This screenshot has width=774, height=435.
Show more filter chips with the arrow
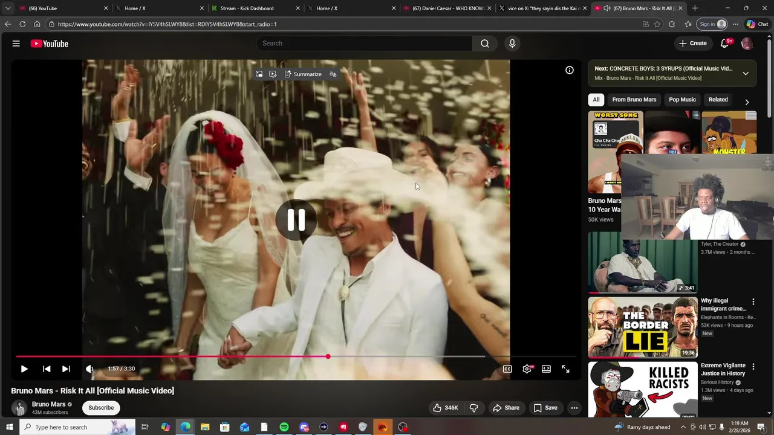pos(747,102)
